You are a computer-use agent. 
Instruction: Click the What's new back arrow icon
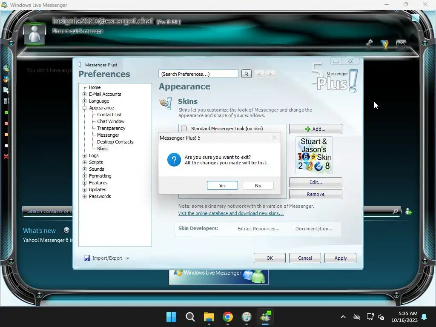point(66,230)
